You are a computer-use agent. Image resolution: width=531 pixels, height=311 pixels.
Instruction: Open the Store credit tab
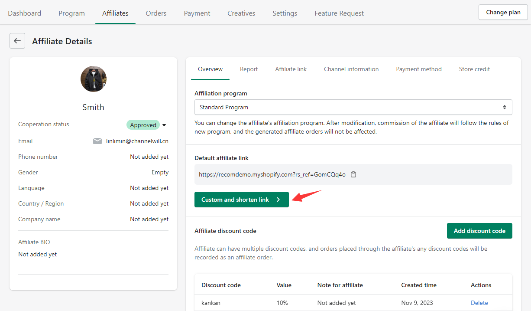click(474, 69)
